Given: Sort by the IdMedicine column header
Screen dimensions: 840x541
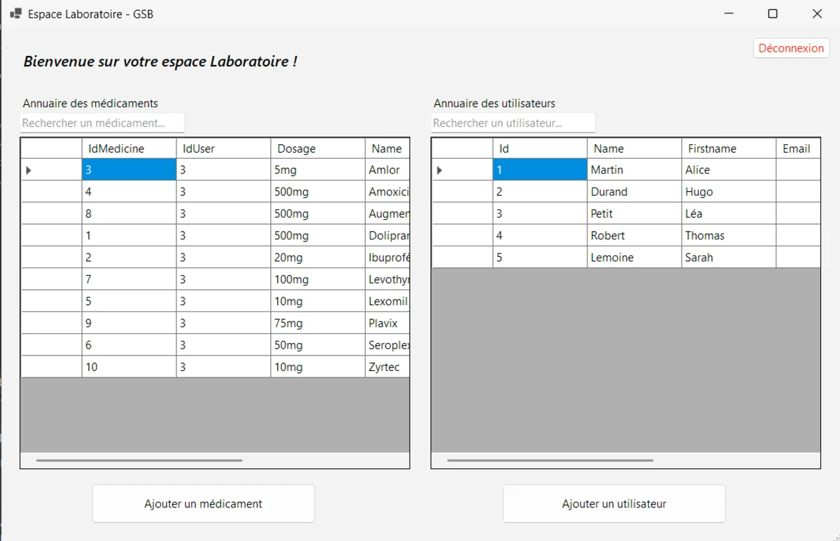Looking at the screenshot, I should coord(129,148).
